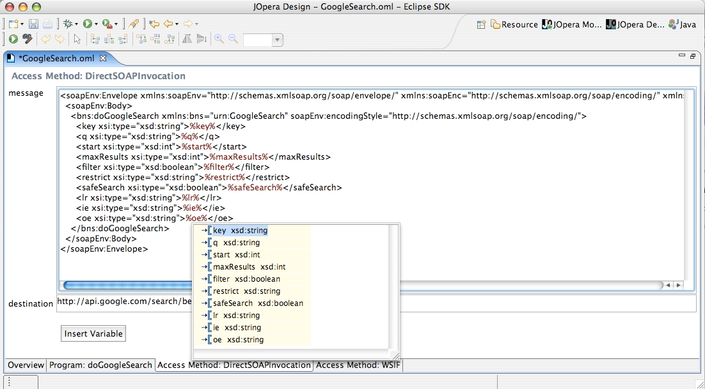The height and width of the screenshot is (389, 705).
Task: Open the Program: doGoogleSearch tab
Action: coord(100,365)
